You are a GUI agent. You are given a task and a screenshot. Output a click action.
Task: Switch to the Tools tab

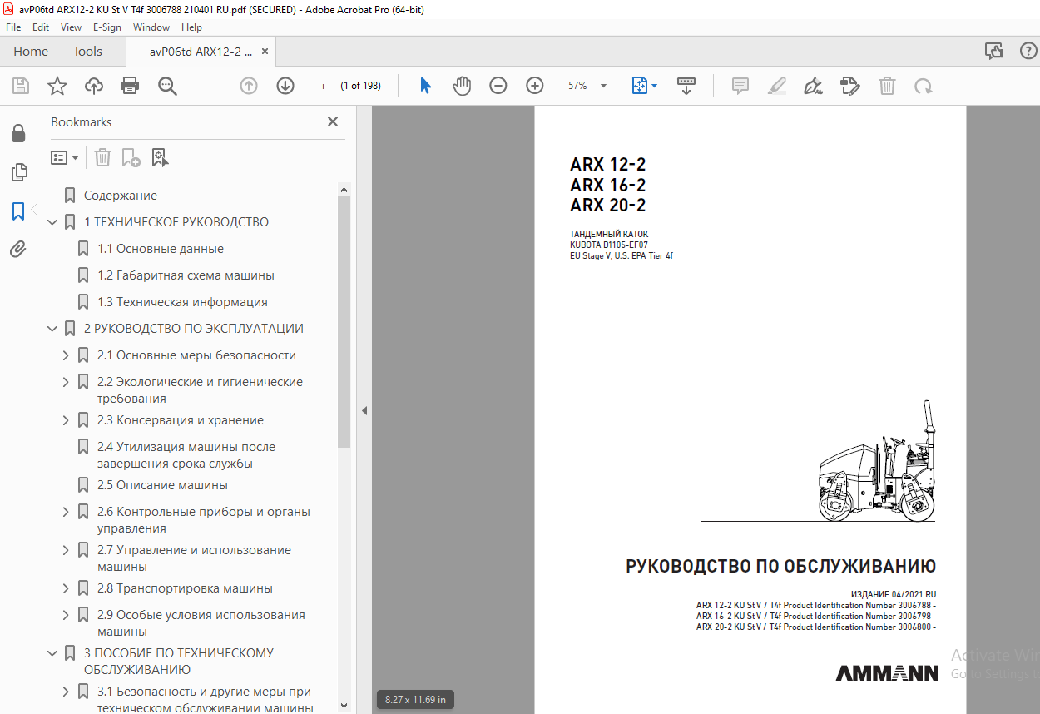87,51
